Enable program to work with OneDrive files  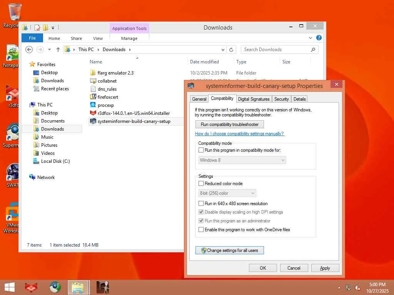click(201, 230)
